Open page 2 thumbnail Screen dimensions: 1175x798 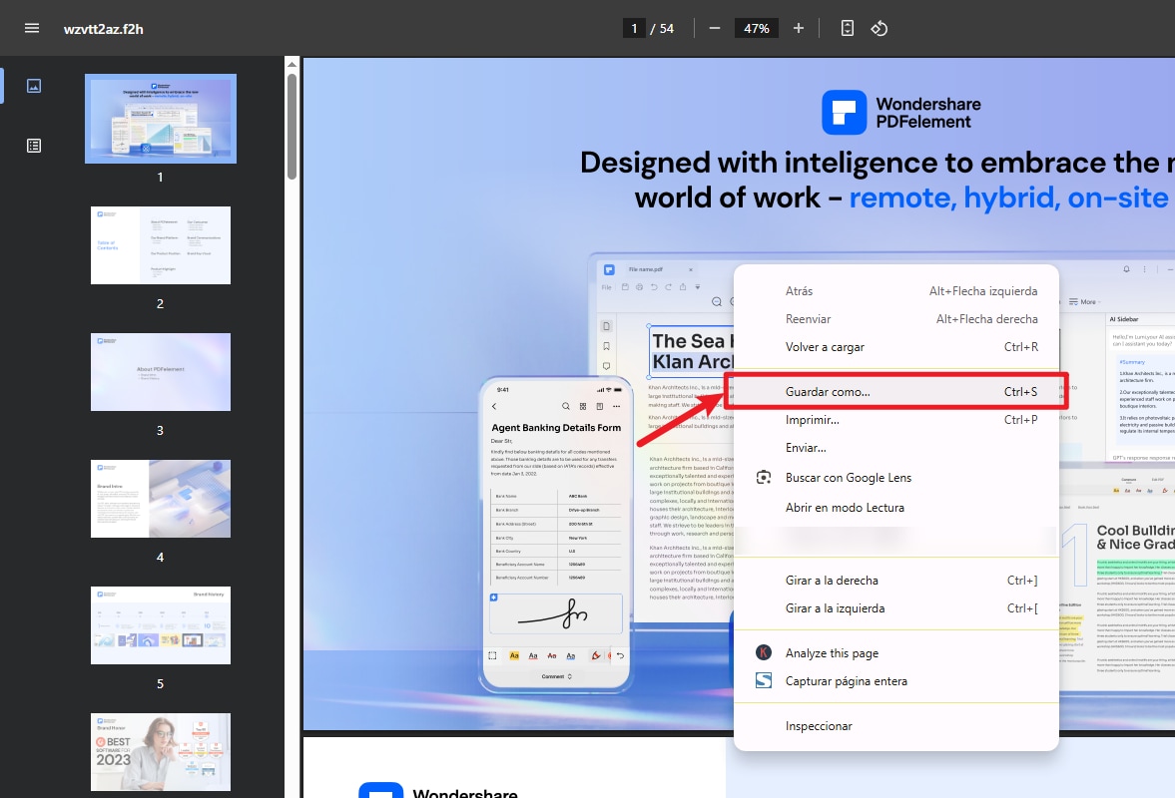click(161, 245)
